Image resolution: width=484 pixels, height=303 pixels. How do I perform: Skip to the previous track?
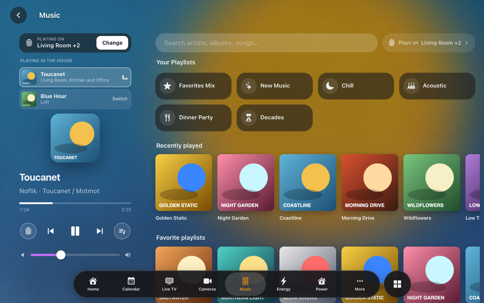click(51, 231)
